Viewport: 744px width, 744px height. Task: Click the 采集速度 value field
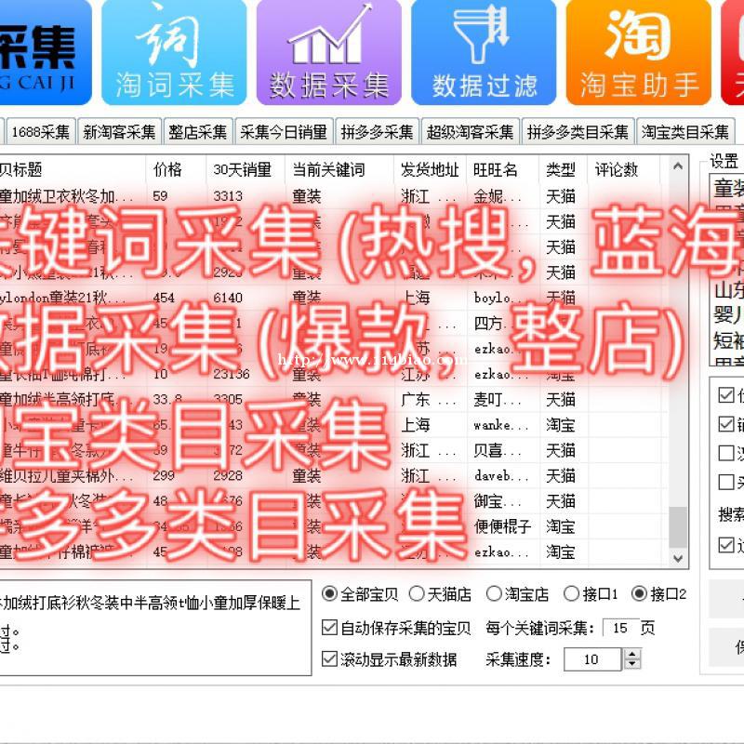[x=592, y=659]
